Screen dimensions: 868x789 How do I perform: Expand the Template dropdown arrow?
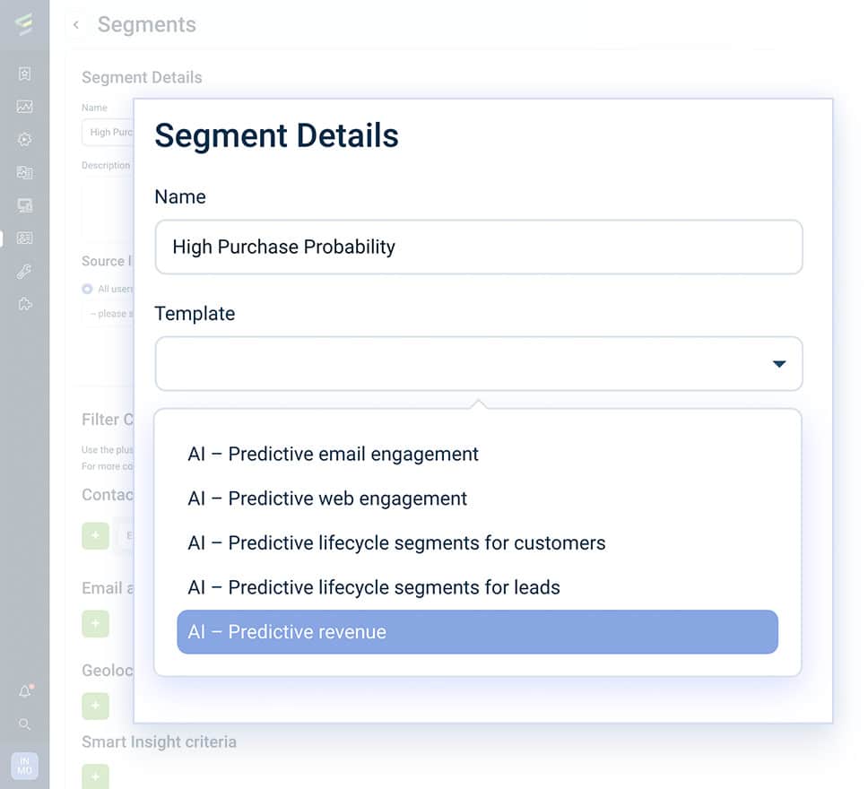tap(779, 364)
